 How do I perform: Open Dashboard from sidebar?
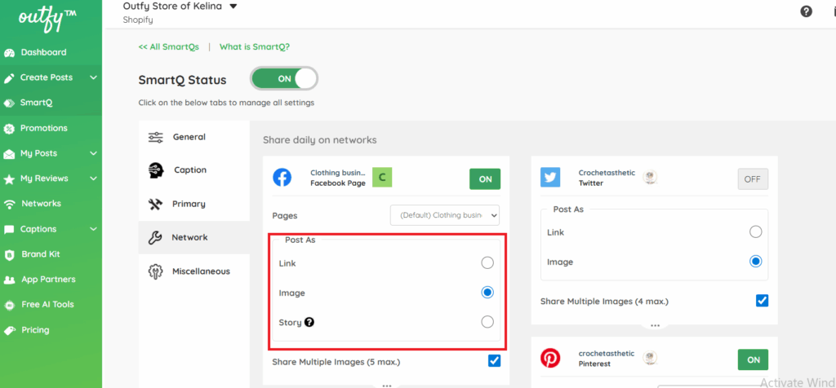pyautogui.click(x=43, y=52)
